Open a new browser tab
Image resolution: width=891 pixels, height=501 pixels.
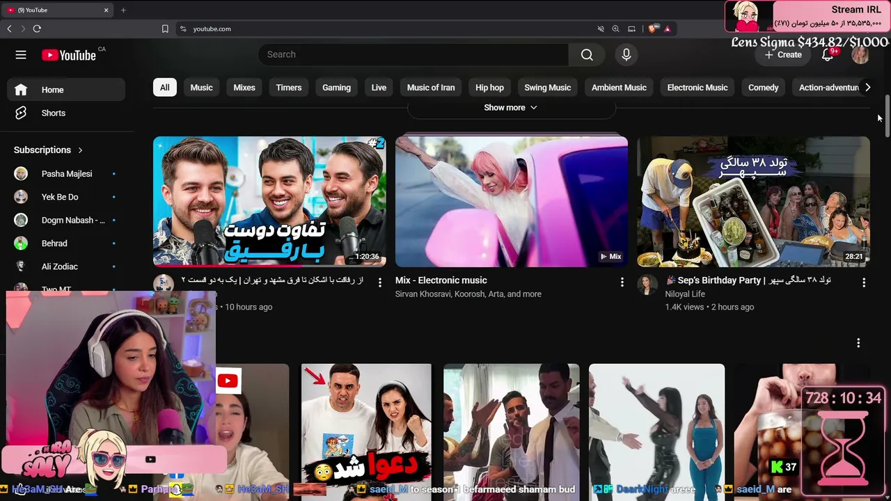[x=123, y=10]
